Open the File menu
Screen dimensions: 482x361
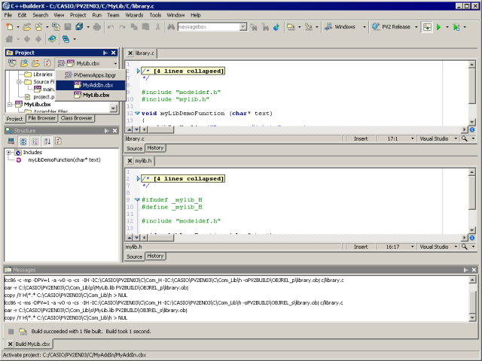[x=8, y=15]
